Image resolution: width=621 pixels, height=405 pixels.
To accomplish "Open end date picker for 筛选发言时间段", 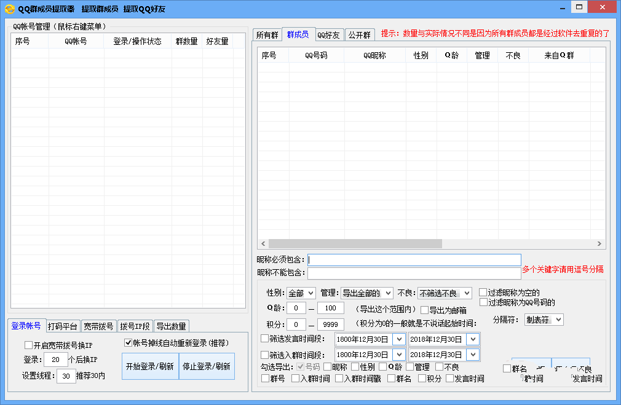I will (473, 339).
